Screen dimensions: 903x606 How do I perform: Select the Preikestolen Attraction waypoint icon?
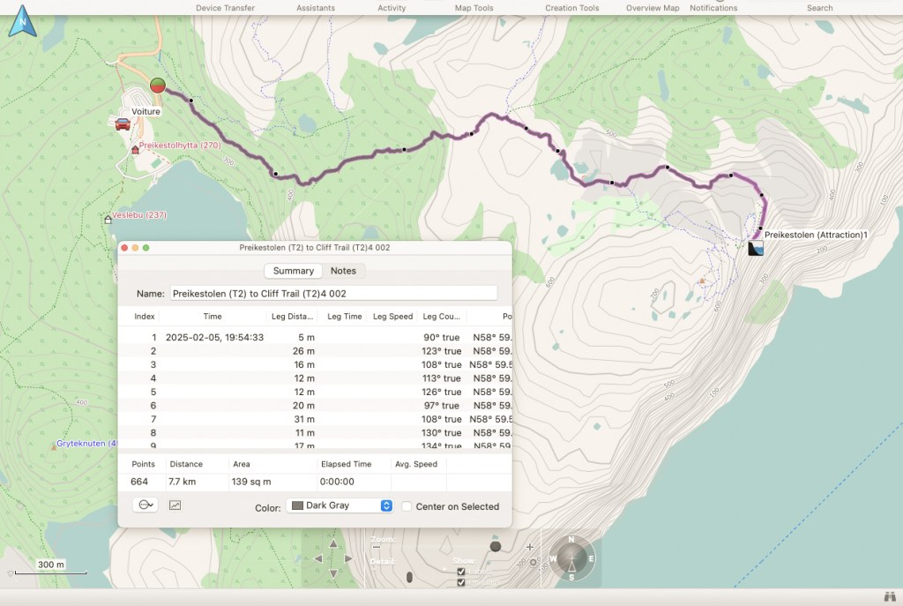click(x=756, y=250)
